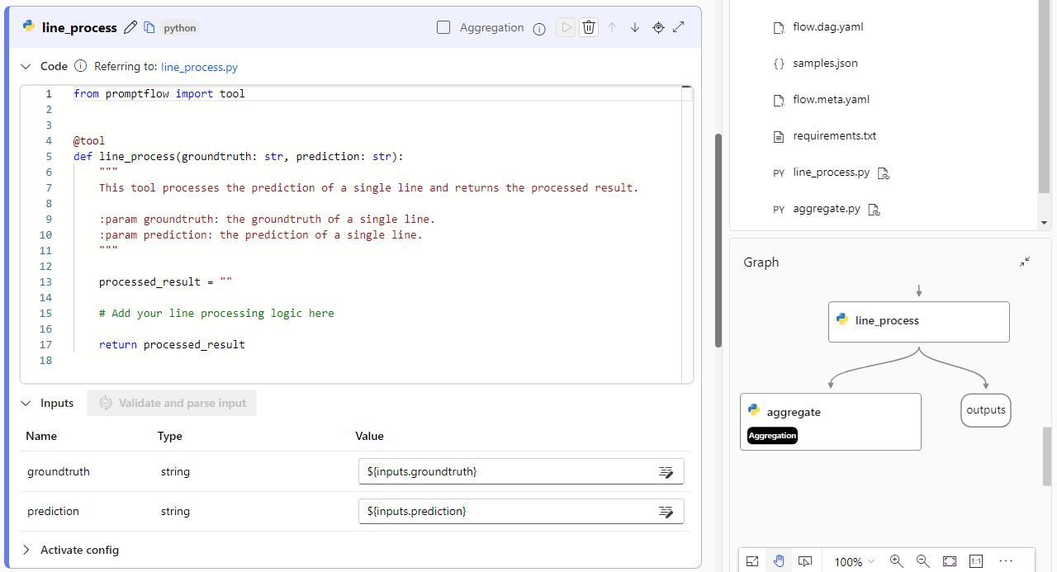Copy the line_process node name
This screenshot has height=572, width=1057.
(149, 27)
